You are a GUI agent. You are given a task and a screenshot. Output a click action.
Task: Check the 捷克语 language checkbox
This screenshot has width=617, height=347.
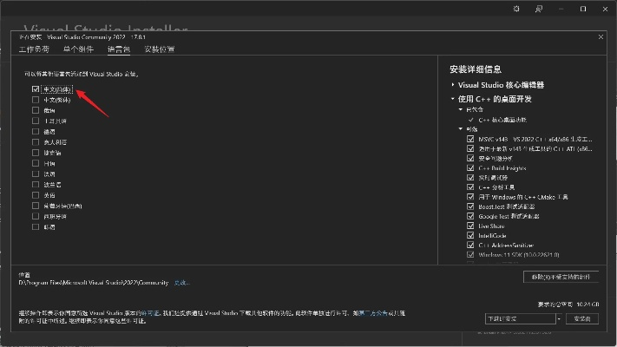[x=36, y=153]
